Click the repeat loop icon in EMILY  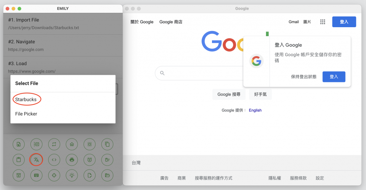(54, 145)
